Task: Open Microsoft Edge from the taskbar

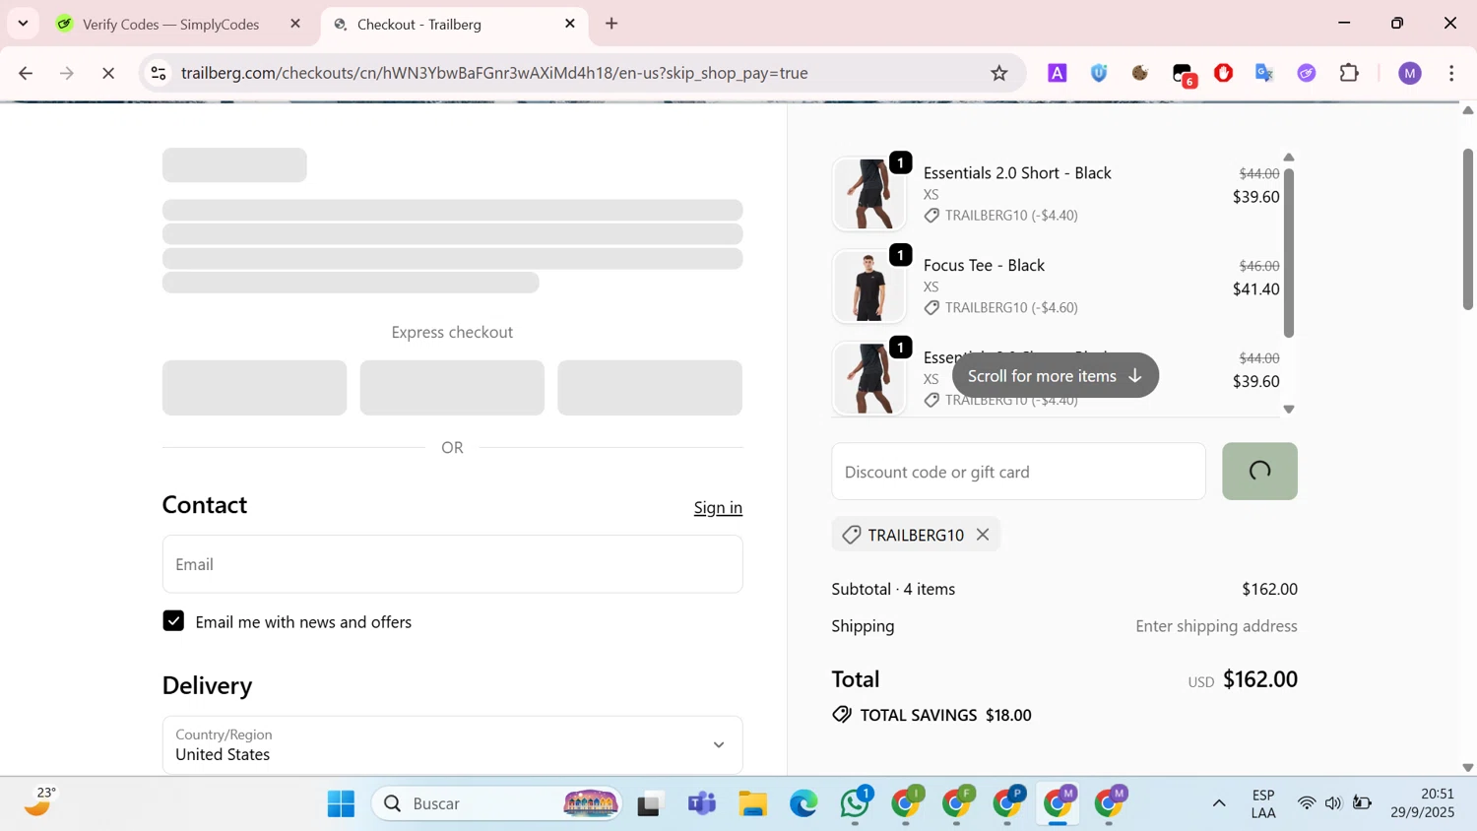Action: pyautogui.click(x=803, y=803)
